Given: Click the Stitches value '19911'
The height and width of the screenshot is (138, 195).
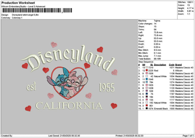Looking at the screenshot, I should 190,2.
